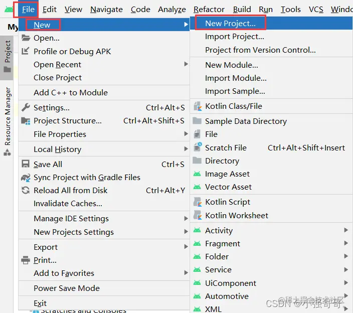Click the icon beside the File entry
353x313 pixels.
tap(197, 134)
